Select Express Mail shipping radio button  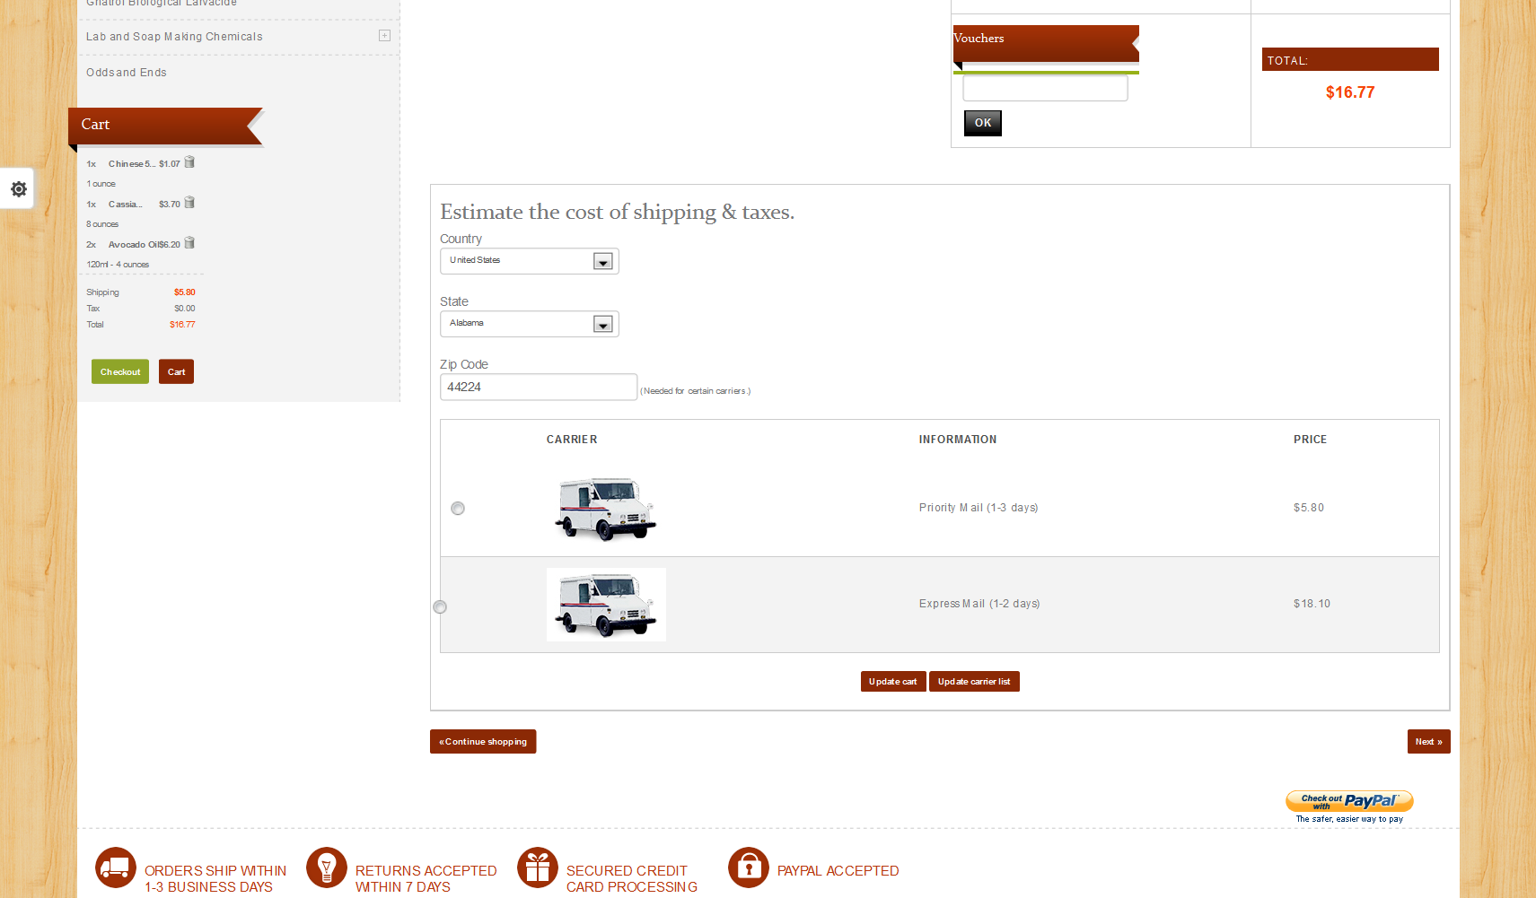coord(440,607)
